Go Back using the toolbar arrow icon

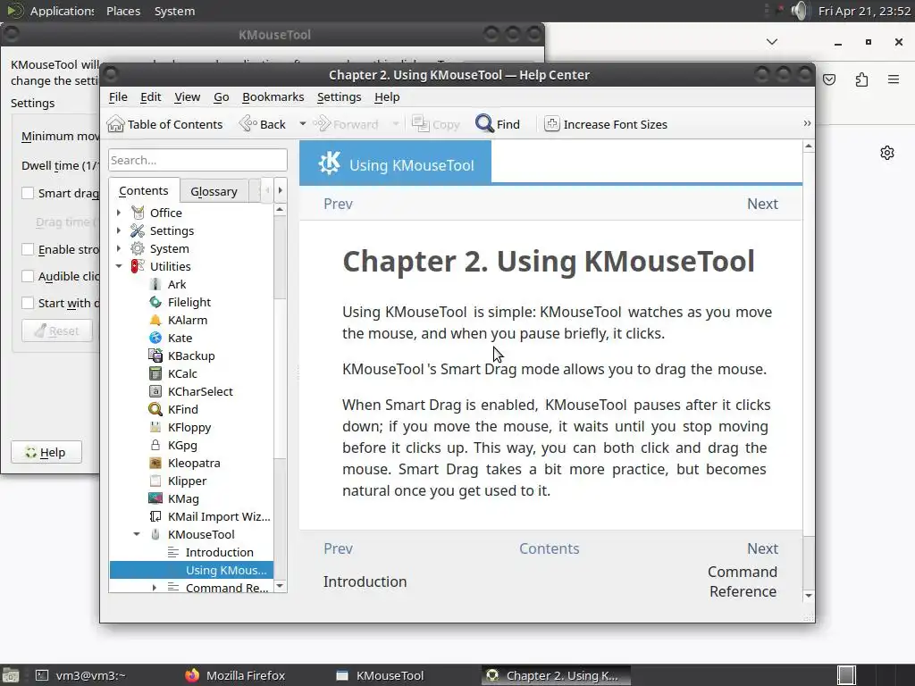[248, 124]
